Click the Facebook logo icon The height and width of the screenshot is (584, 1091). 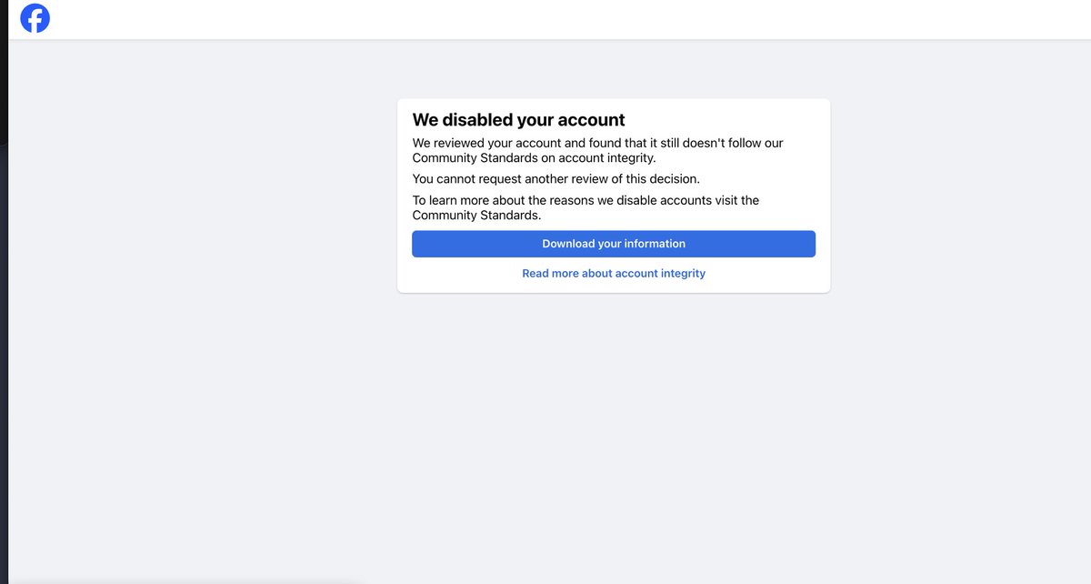35,18
